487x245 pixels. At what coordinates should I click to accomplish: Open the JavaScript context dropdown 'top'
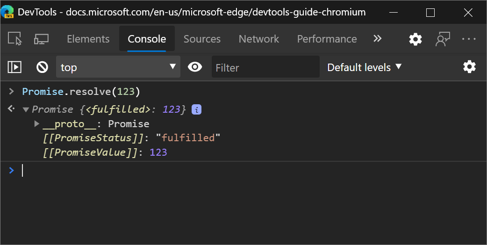point(118,67)
